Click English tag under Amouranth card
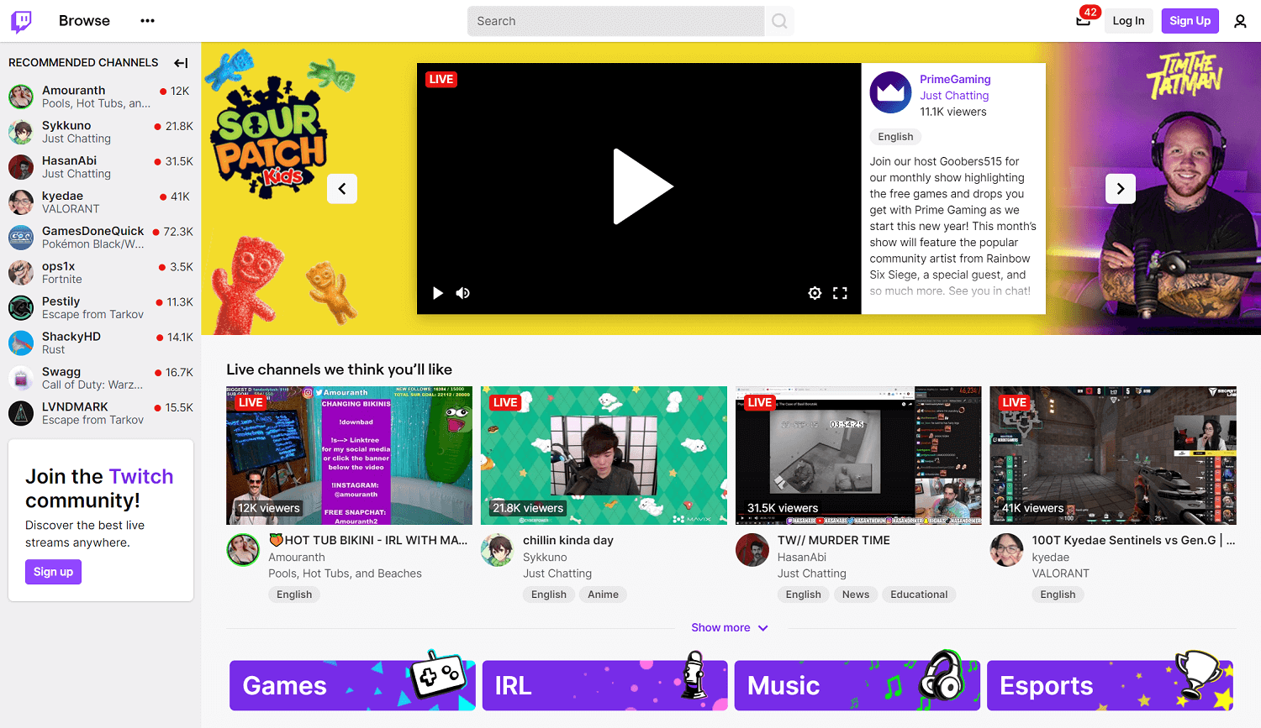 [x=294, y=594]
